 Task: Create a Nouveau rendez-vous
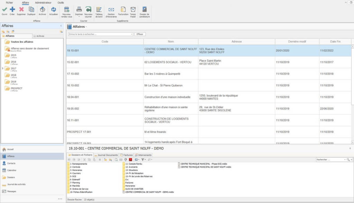pos(67,10)
